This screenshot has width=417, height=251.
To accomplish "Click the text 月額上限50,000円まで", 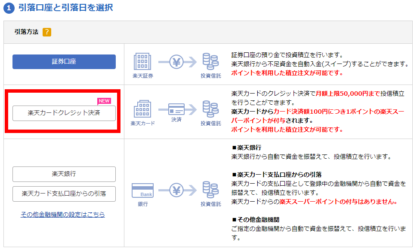I will pyautogui.click(x=348, y=94).
